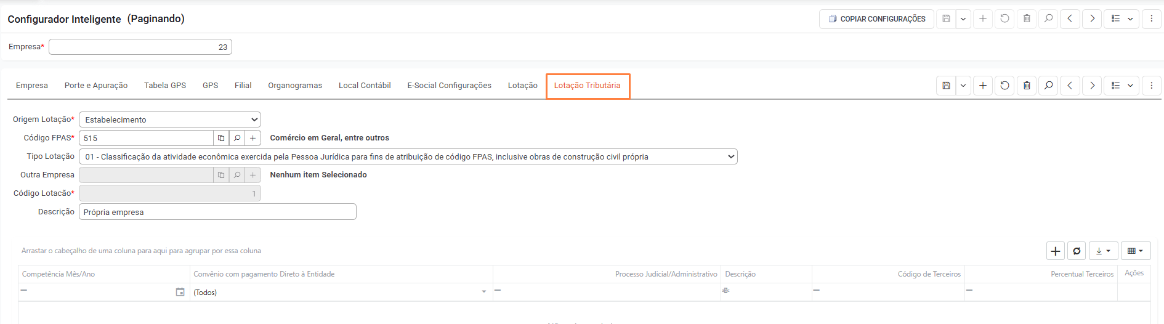This screenshot has width=1164, height=324.
Task: Open calendar picker in Competência filter
Action: click(x=180, y=292)
